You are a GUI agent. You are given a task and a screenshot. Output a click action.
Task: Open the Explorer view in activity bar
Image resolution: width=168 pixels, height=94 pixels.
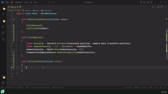[3, 8]
